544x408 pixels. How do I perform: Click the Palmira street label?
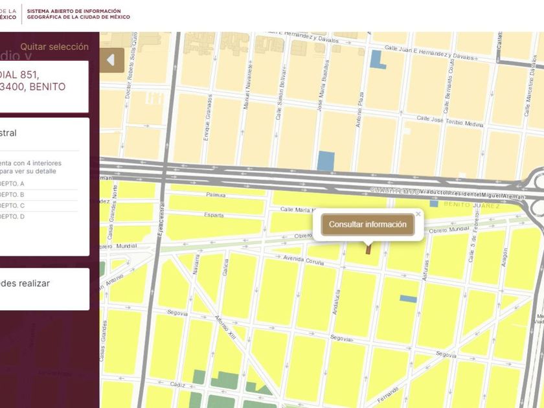coord(216,195)
